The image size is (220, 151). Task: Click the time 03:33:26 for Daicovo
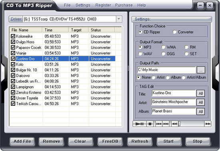[x=52, y=76]
